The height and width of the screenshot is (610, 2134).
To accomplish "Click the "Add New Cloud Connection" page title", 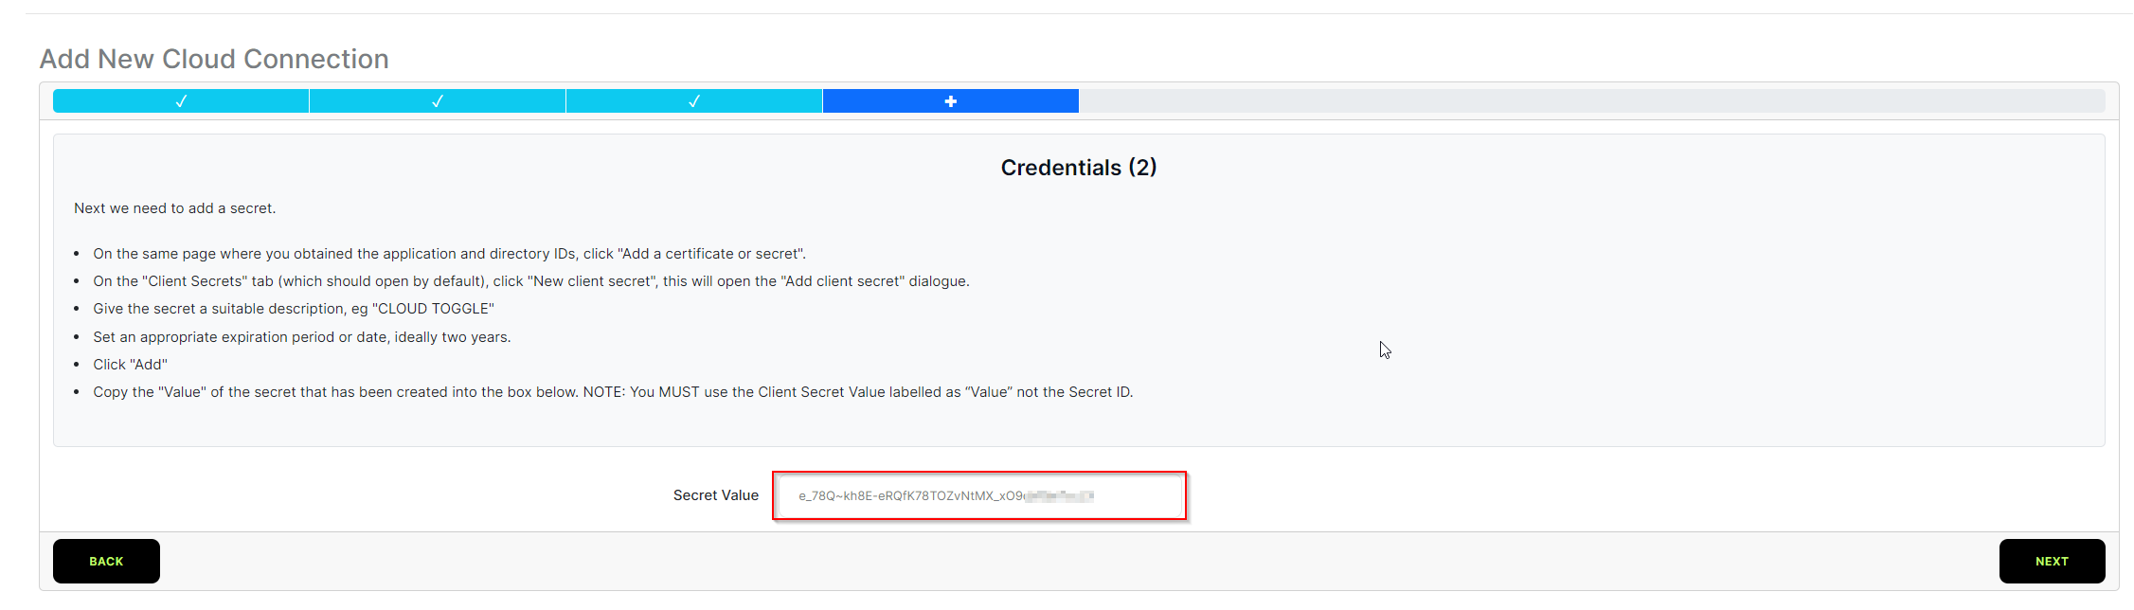I will point(214,59).
